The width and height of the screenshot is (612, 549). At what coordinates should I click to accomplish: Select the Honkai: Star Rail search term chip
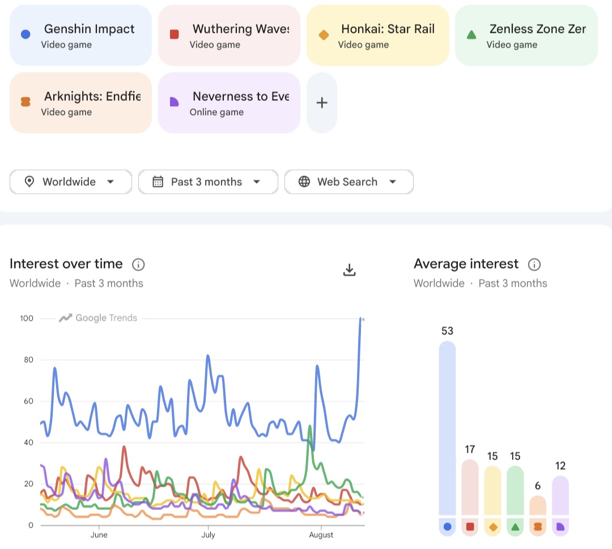coord(378,35)
